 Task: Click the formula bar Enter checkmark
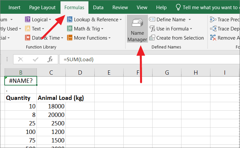tap(36, 59)
